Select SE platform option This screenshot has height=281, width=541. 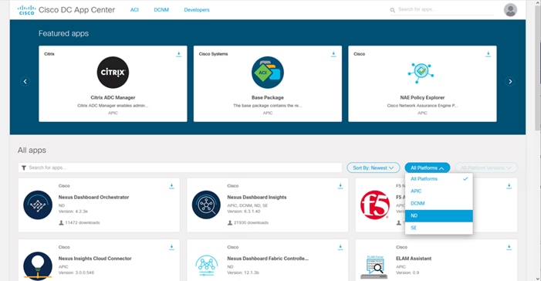coord(439,229)
